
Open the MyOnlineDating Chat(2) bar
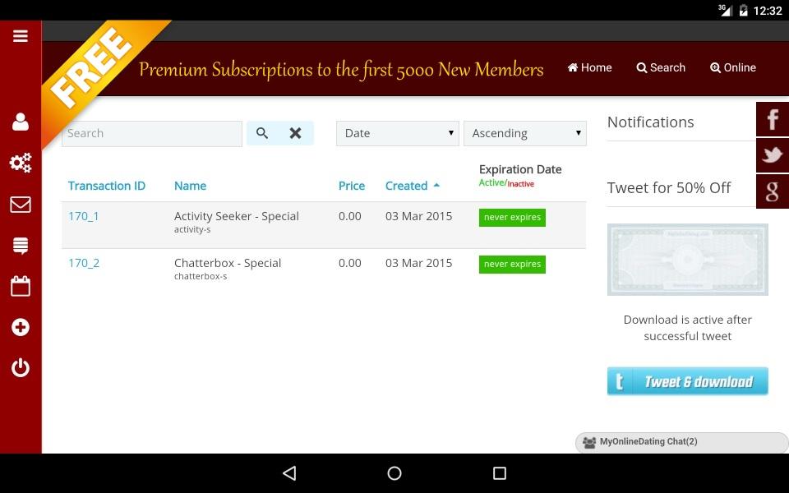[x=682, y=442]
